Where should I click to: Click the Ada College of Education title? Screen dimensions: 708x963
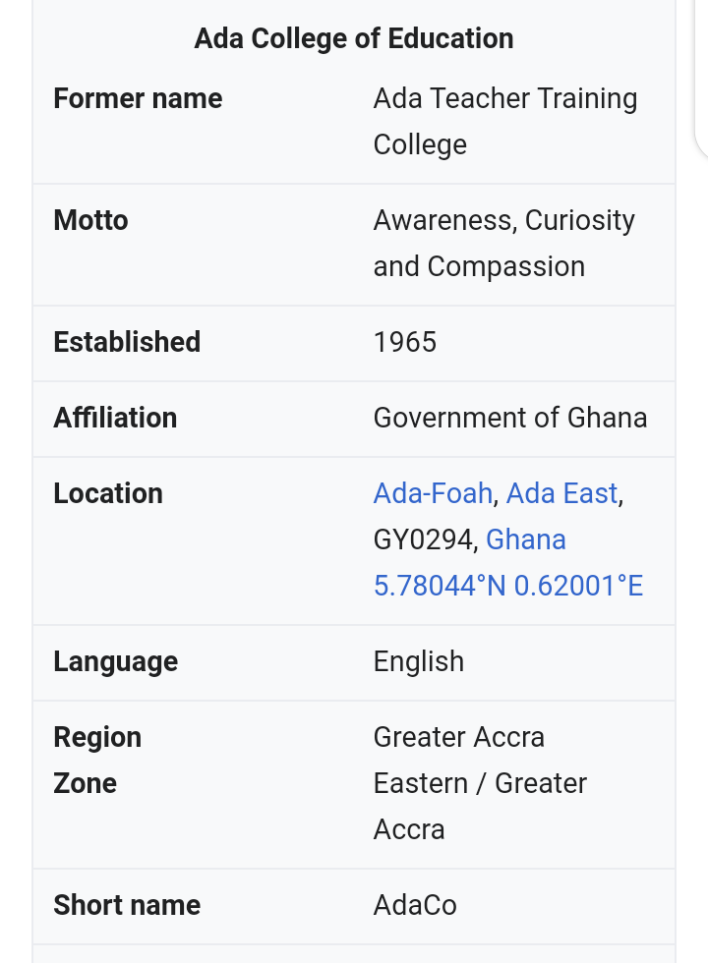point(354,38)
